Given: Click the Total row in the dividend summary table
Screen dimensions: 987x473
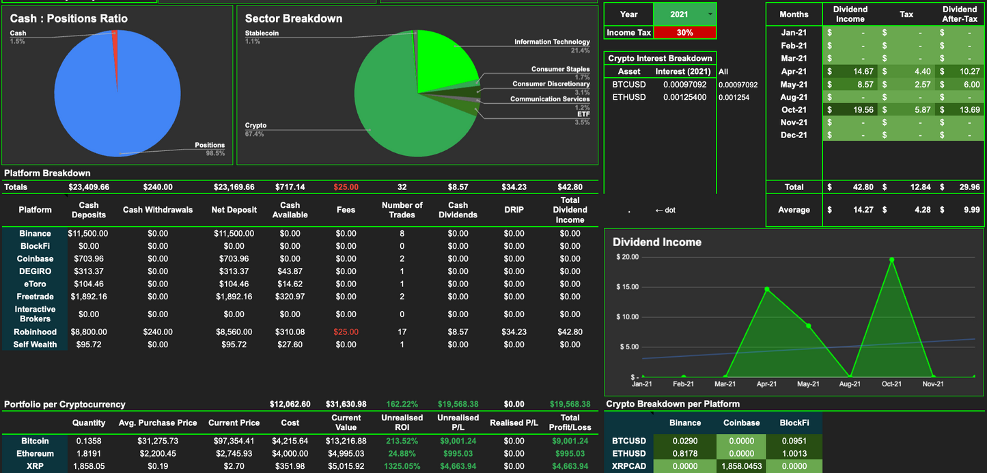Looking at the screenshot, I should point(794,187).
